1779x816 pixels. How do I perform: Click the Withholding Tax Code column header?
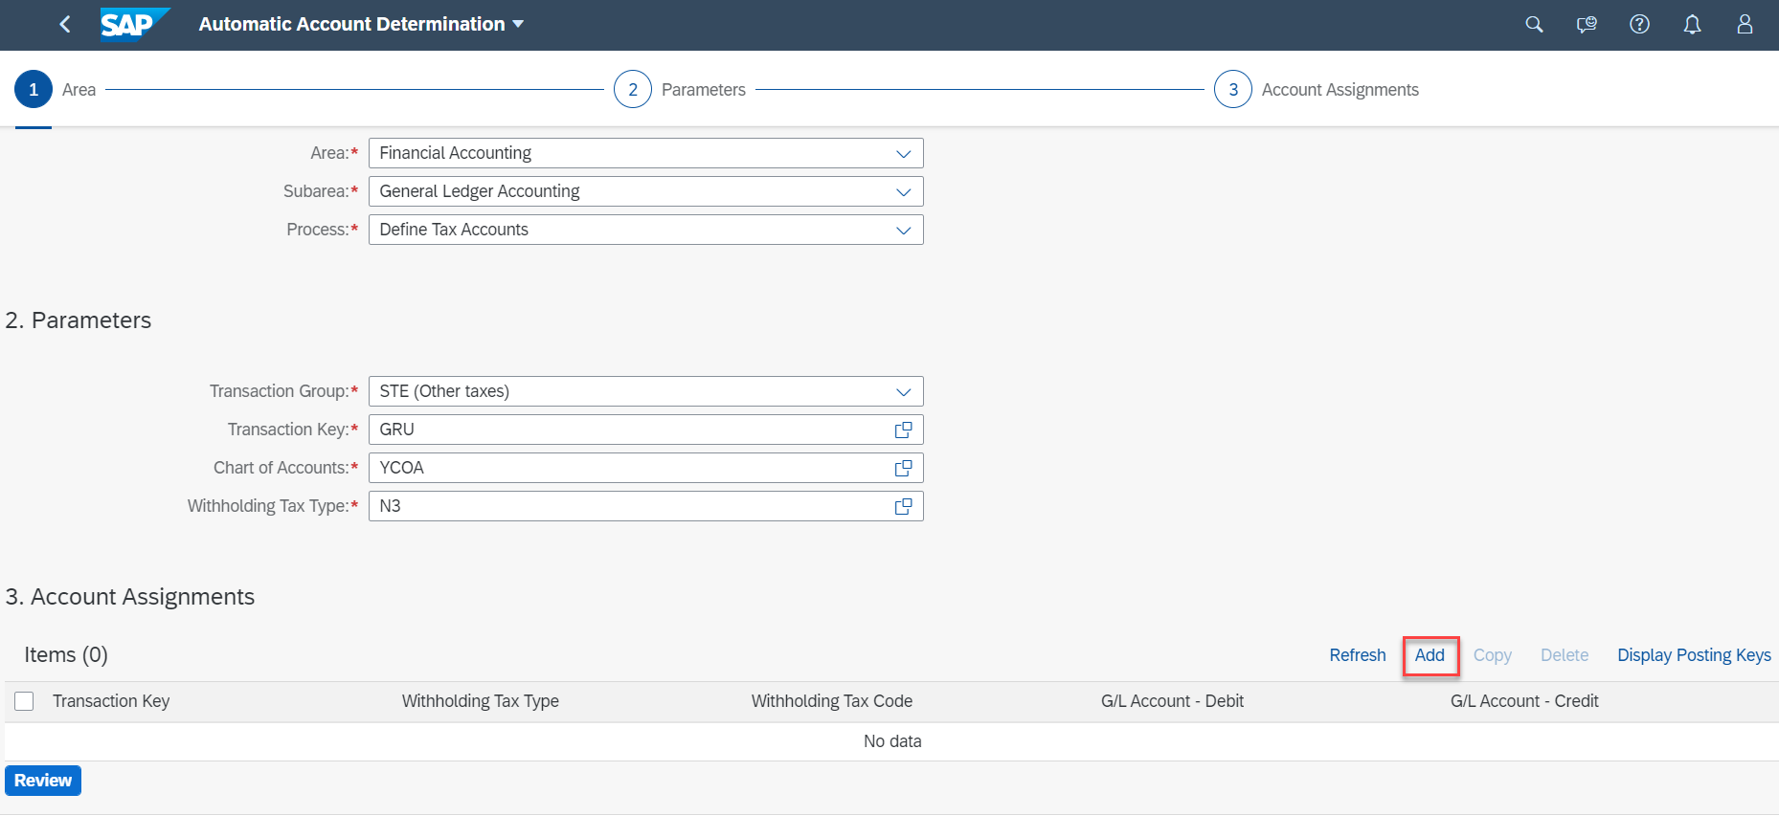[x=831, y=701]
